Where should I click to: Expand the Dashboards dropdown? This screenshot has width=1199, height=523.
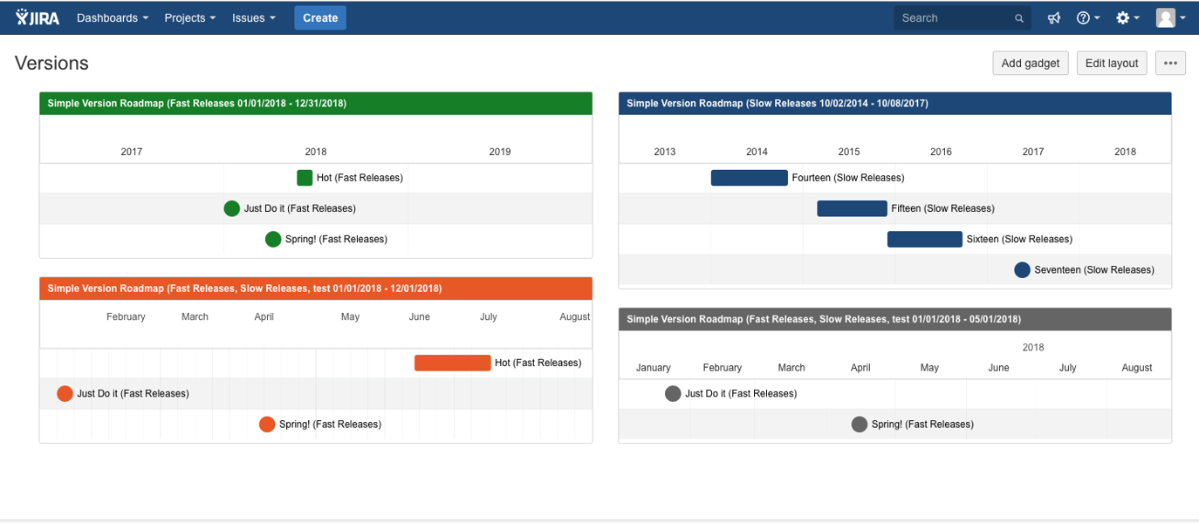(113, 17)
